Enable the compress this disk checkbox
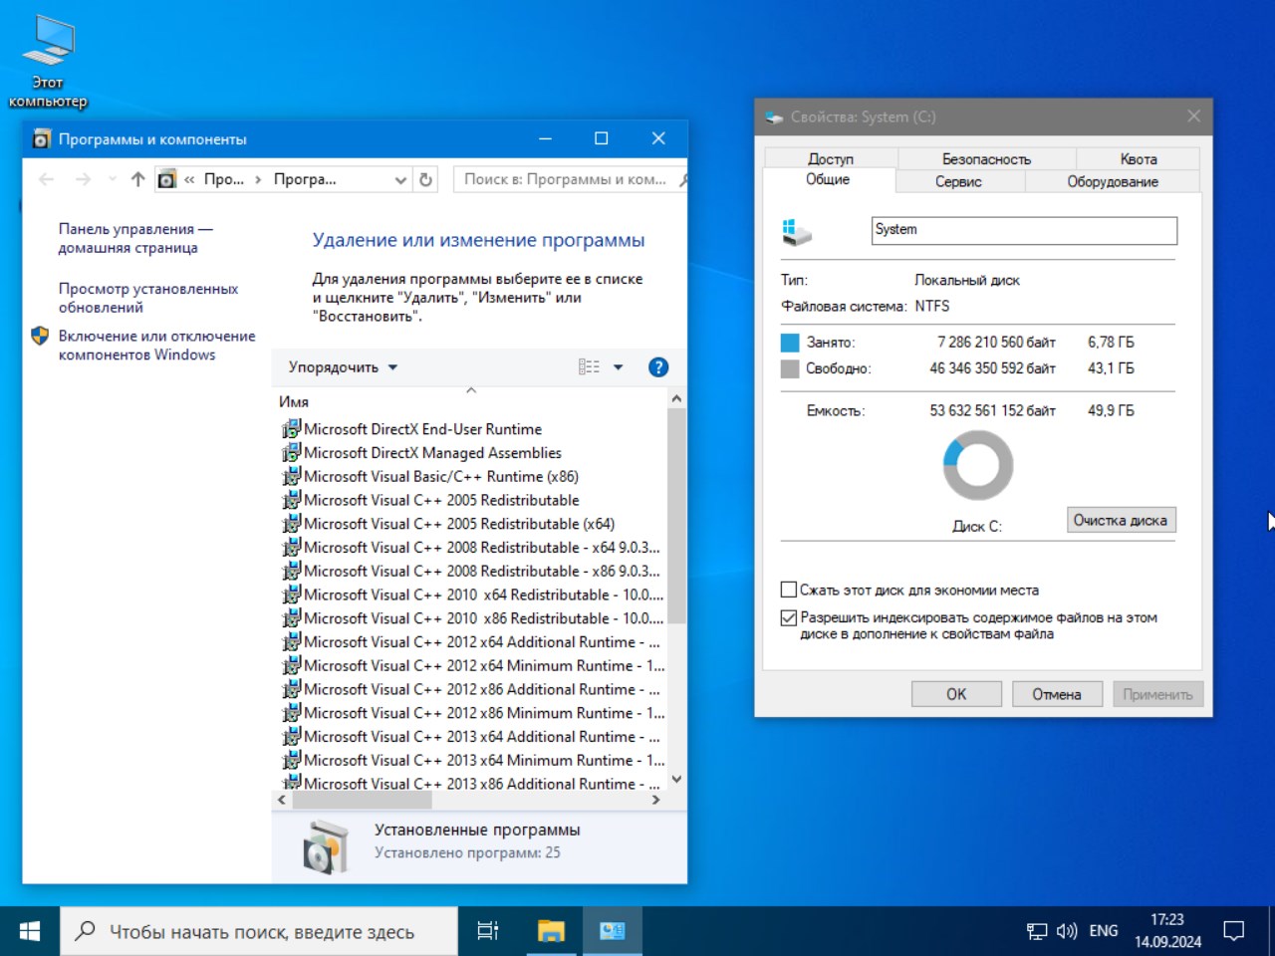 789,590
